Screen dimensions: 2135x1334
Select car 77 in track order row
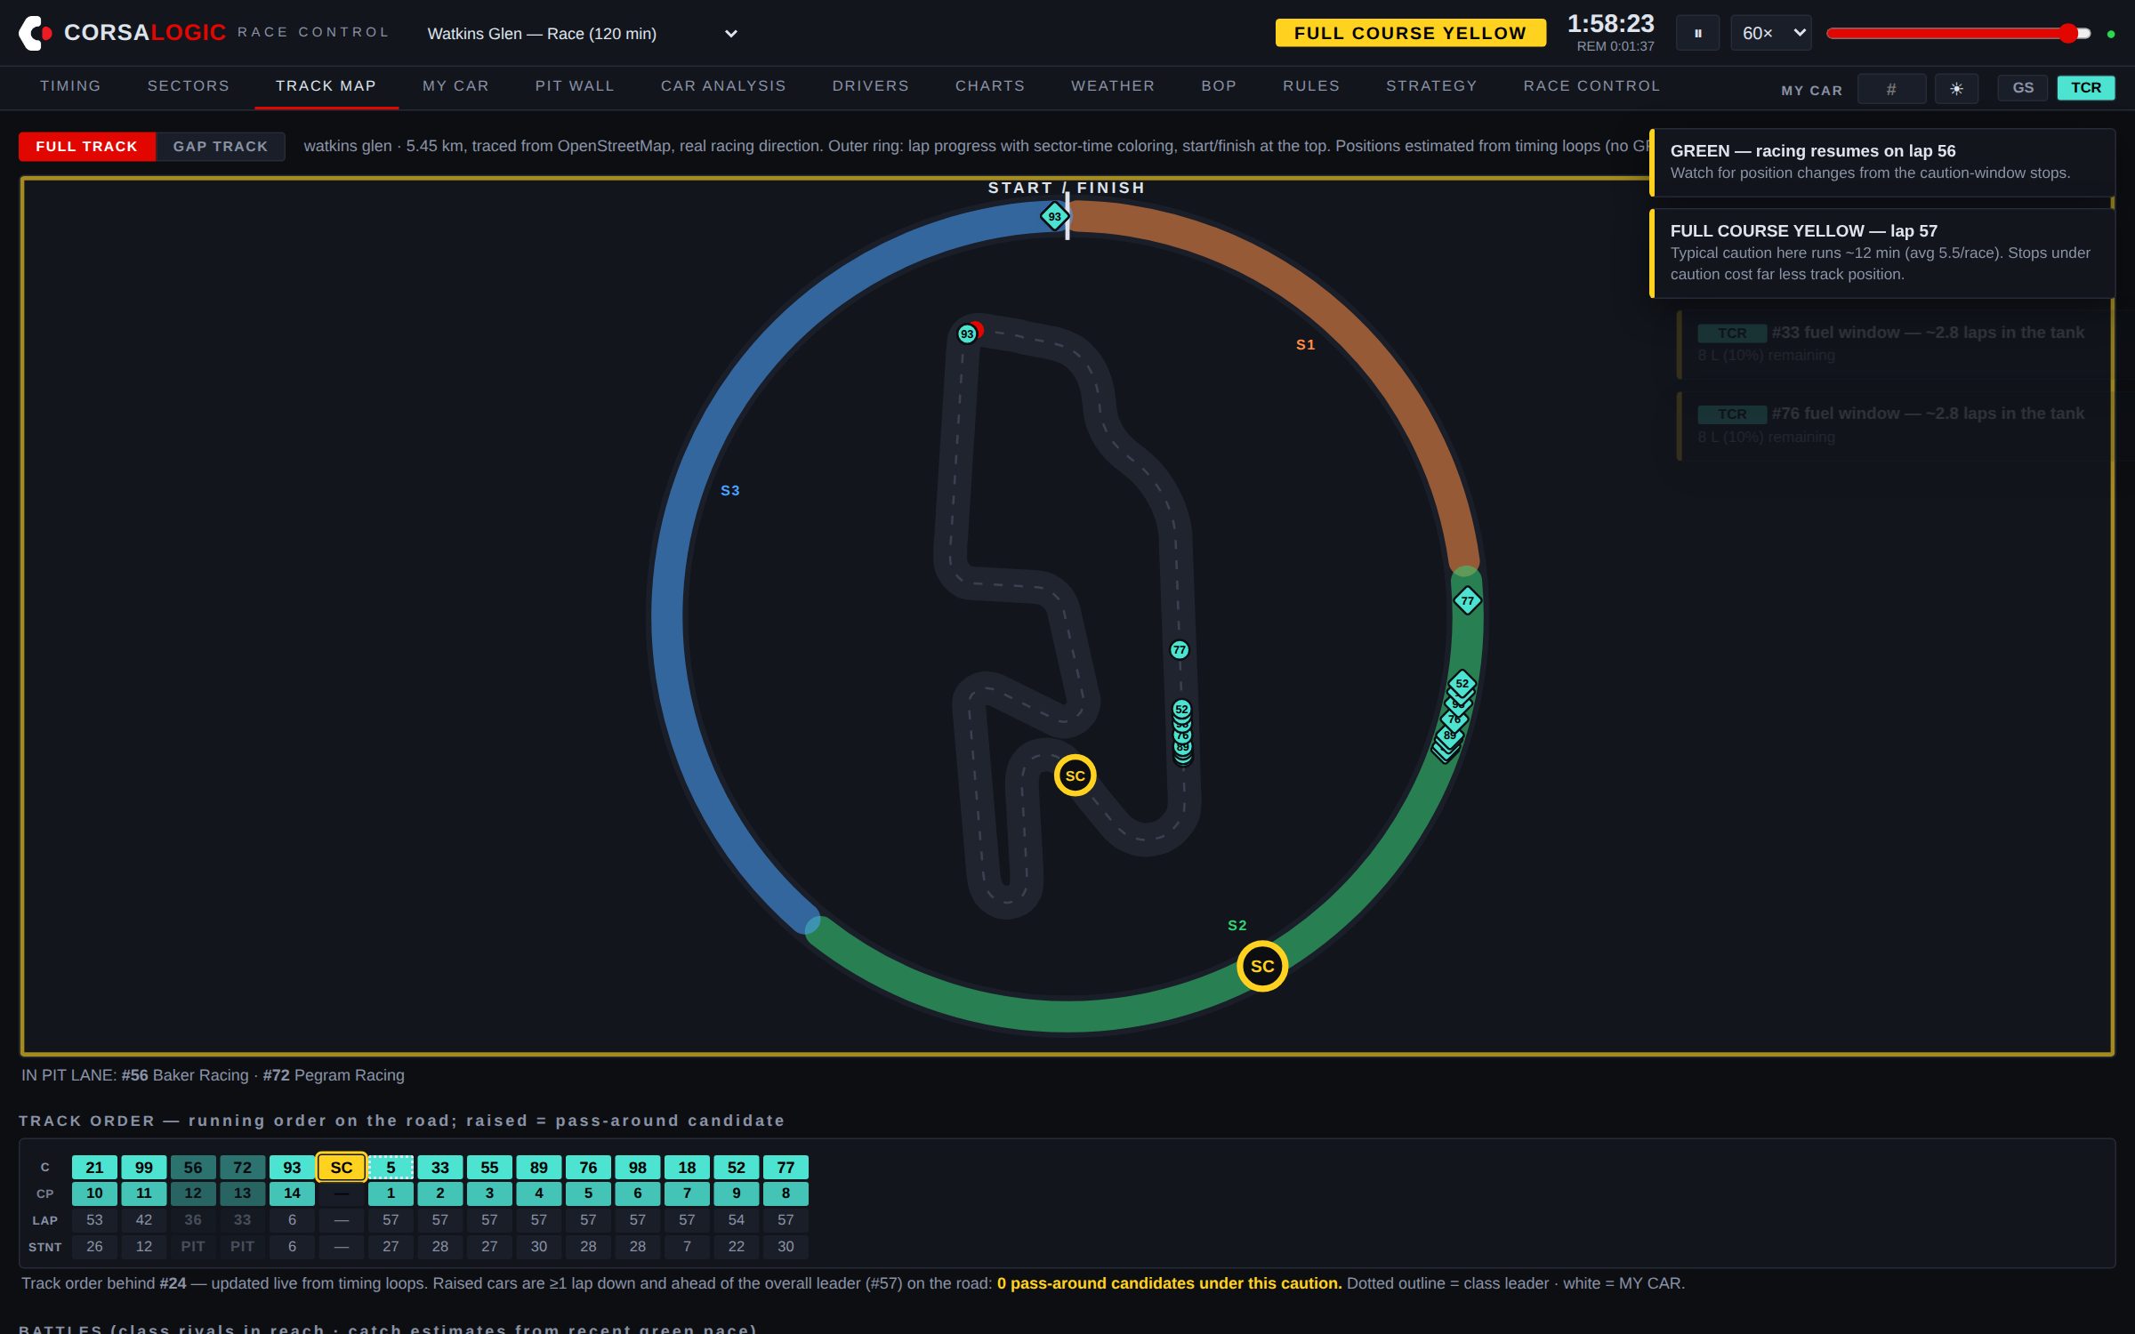pos(786,1167)
